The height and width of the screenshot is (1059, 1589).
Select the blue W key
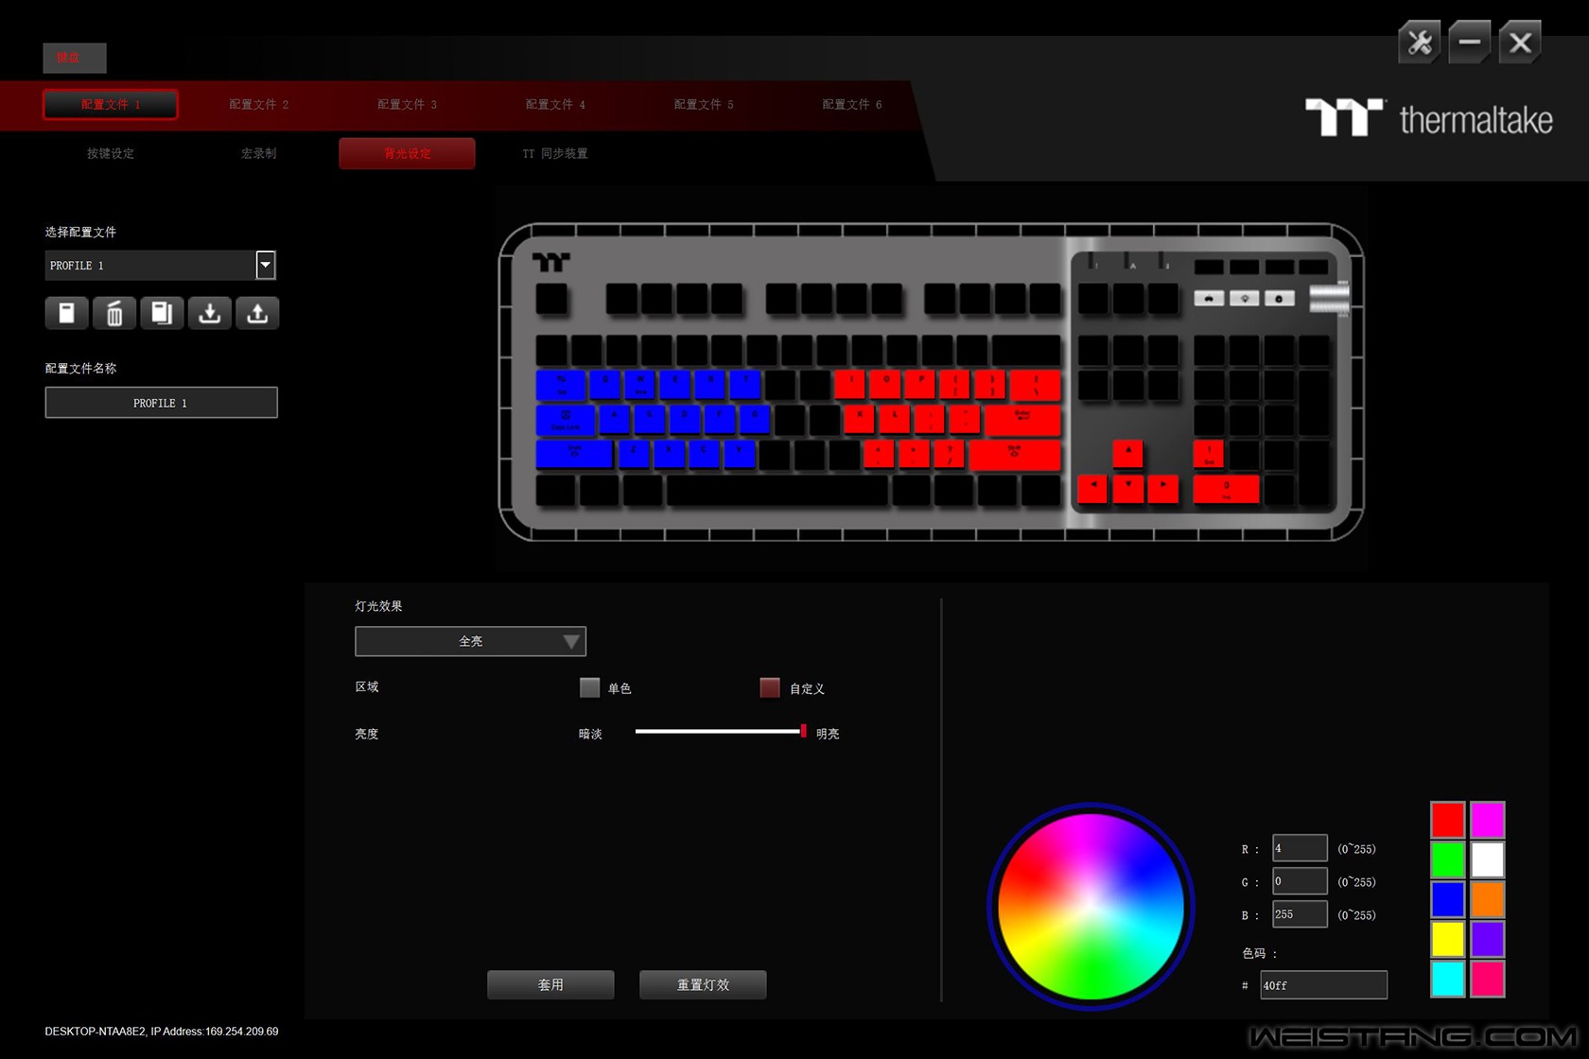(639, 385)
